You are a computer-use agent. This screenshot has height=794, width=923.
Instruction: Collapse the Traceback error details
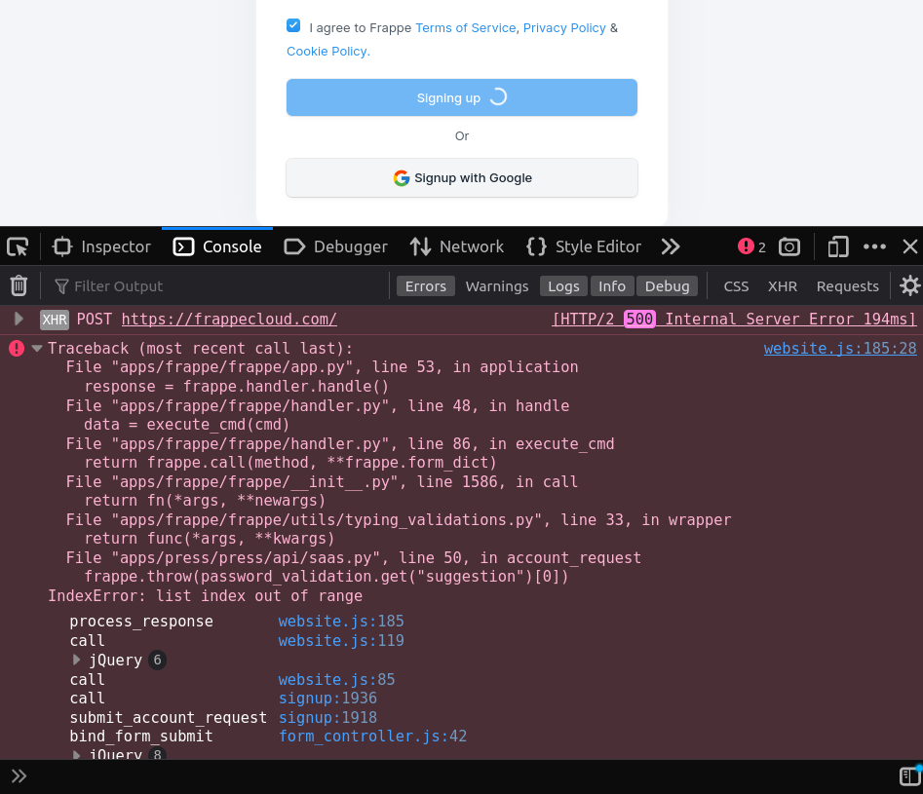[36, 348]
